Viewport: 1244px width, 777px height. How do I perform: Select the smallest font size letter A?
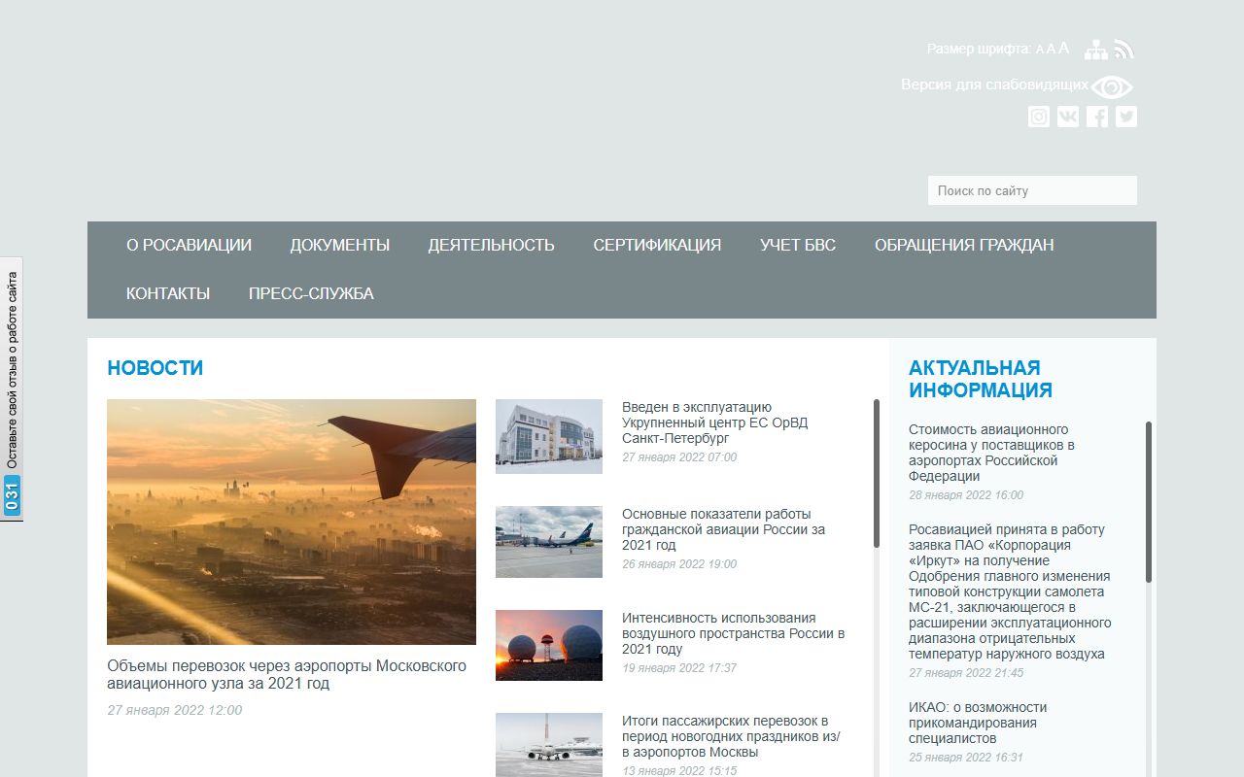click(x=1040, y=50)
